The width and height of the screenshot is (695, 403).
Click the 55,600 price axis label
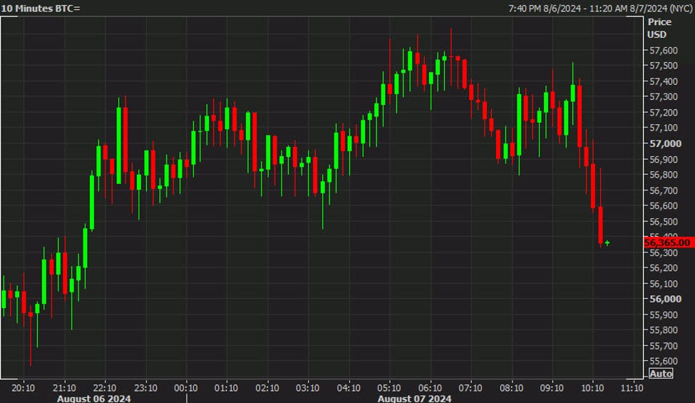point(663,361)
